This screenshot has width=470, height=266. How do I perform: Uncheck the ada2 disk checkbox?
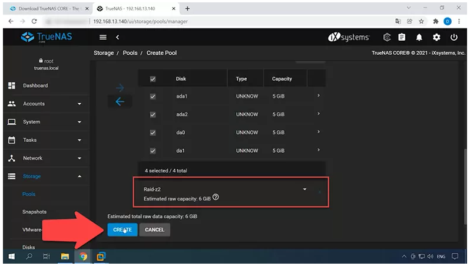[153, 114]
